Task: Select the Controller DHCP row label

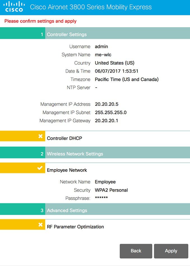Action: tap(64, 138)
